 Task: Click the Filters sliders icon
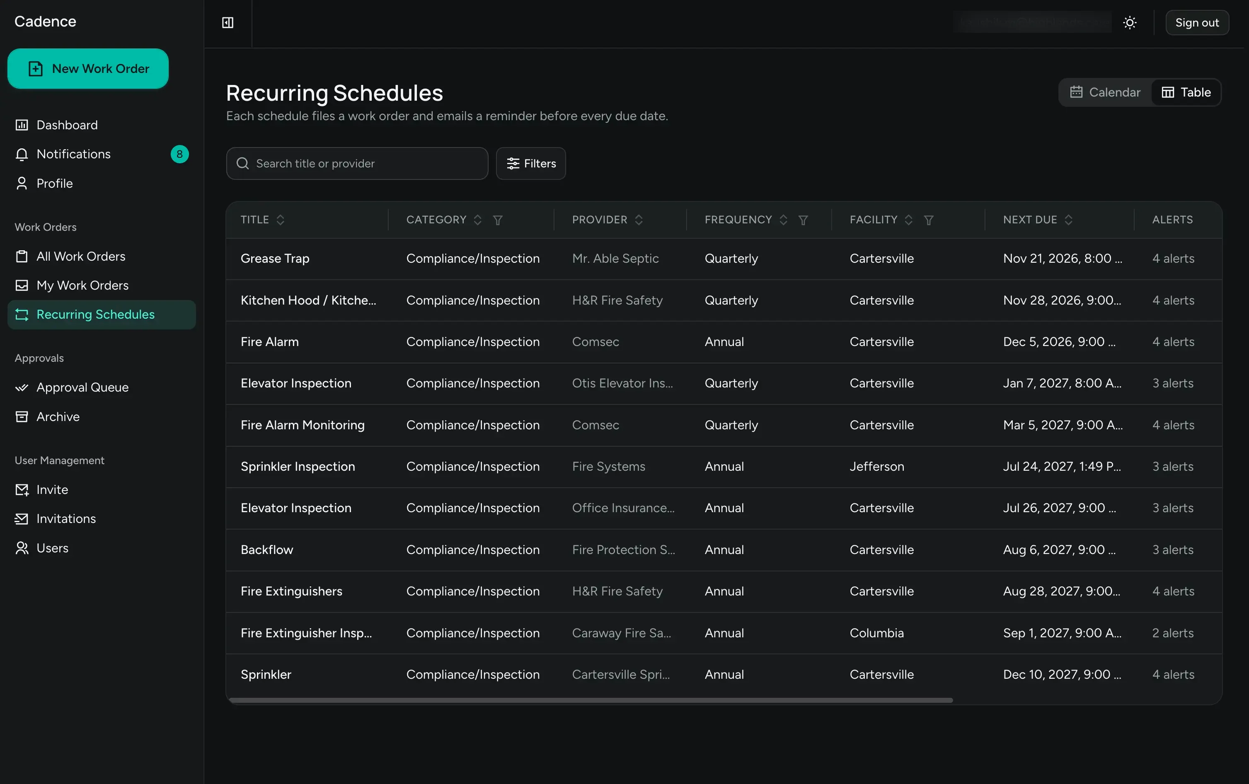point(513,163)
